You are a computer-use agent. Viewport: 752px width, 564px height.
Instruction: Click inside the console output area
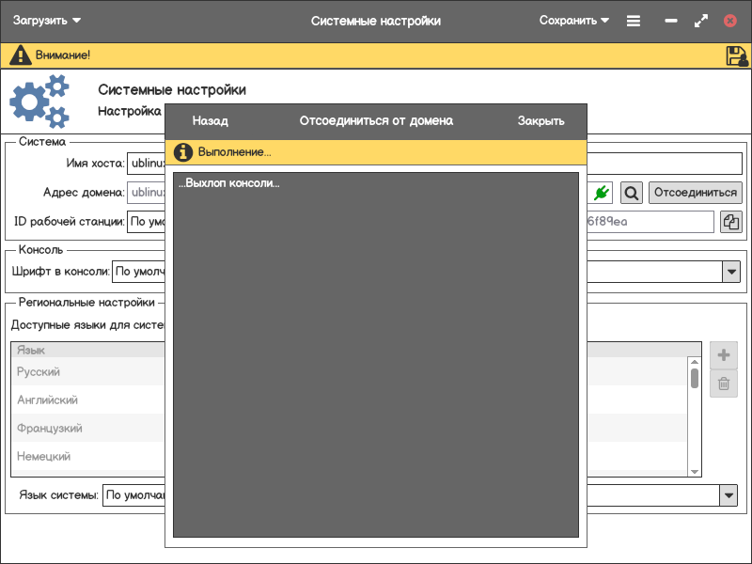[x=376, y=357]
